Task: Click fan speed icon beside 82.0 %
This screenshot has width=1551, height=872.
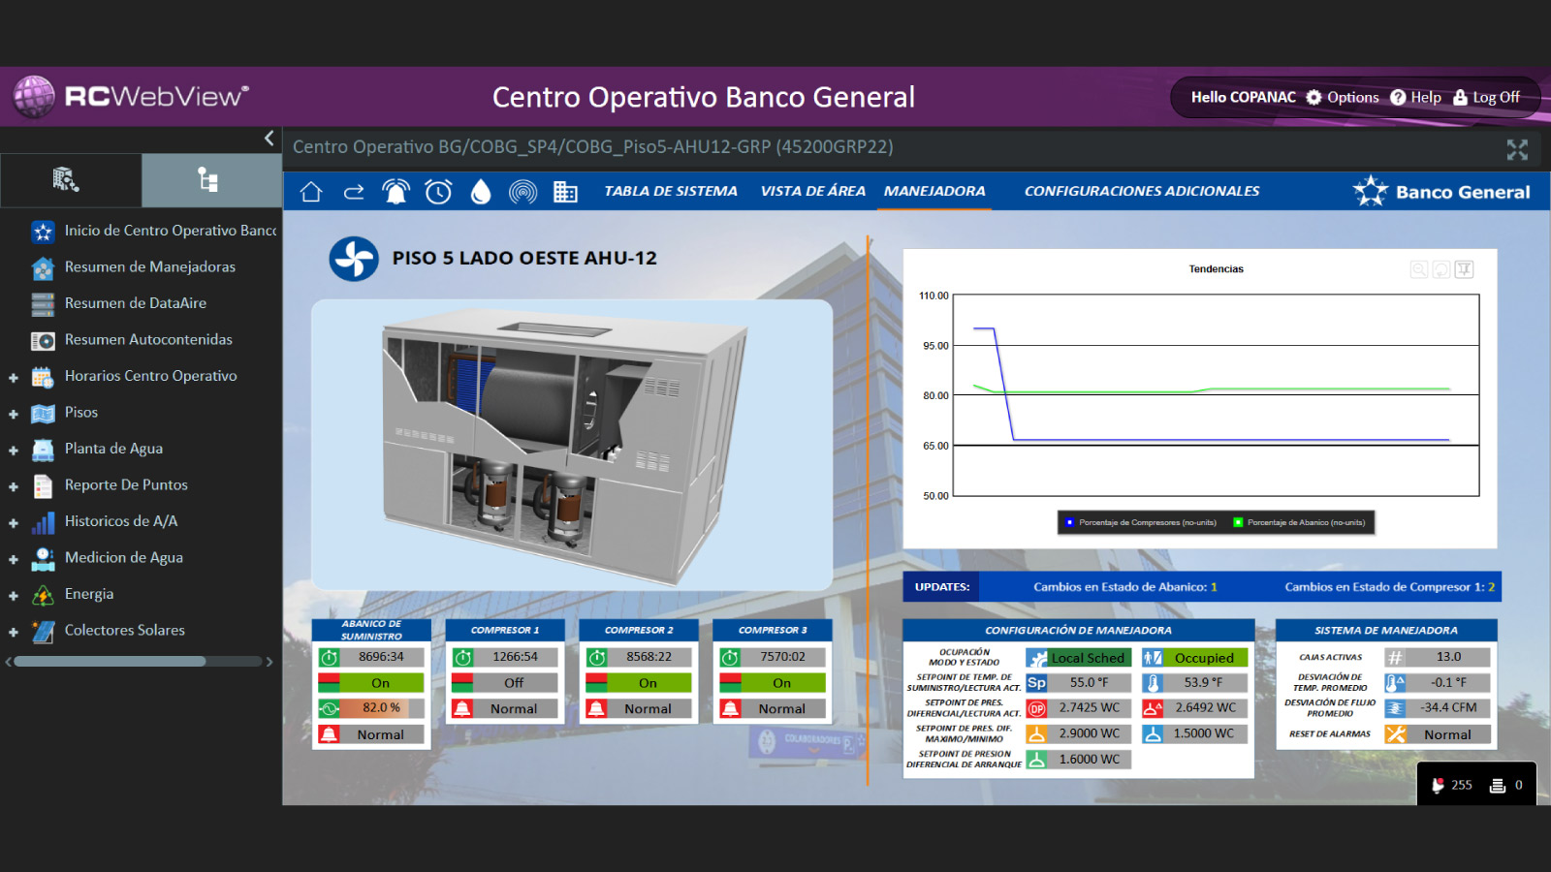Action: tap(329, 708)
